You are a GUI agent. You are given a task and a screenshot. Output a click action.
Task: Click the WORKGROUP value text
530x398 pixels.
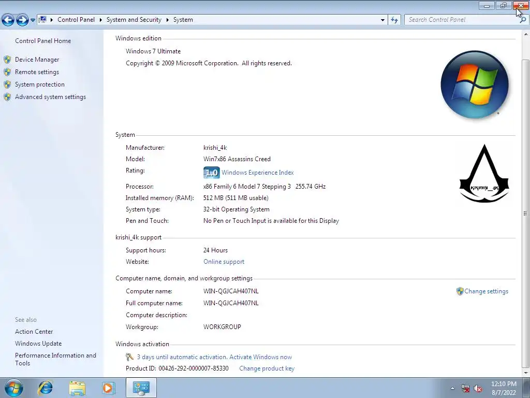pos(222,327)
